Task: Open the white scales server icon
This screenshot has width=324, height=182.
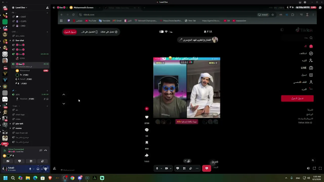Action: [5, 54]
